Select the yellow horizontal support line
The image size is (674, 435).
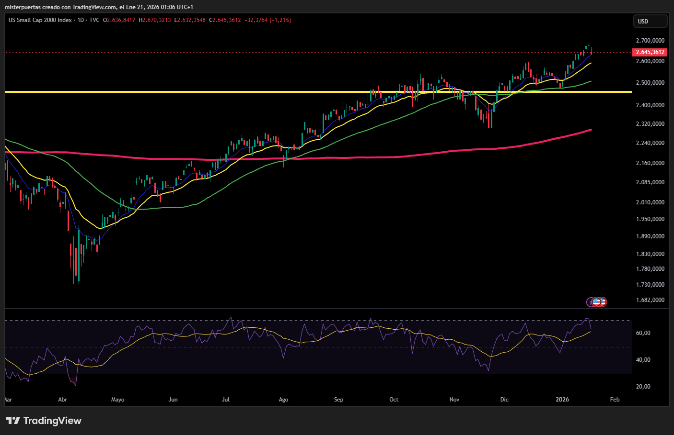(318, 91)
